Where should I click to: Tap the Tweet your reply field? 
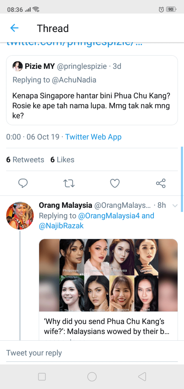[92, 353]
